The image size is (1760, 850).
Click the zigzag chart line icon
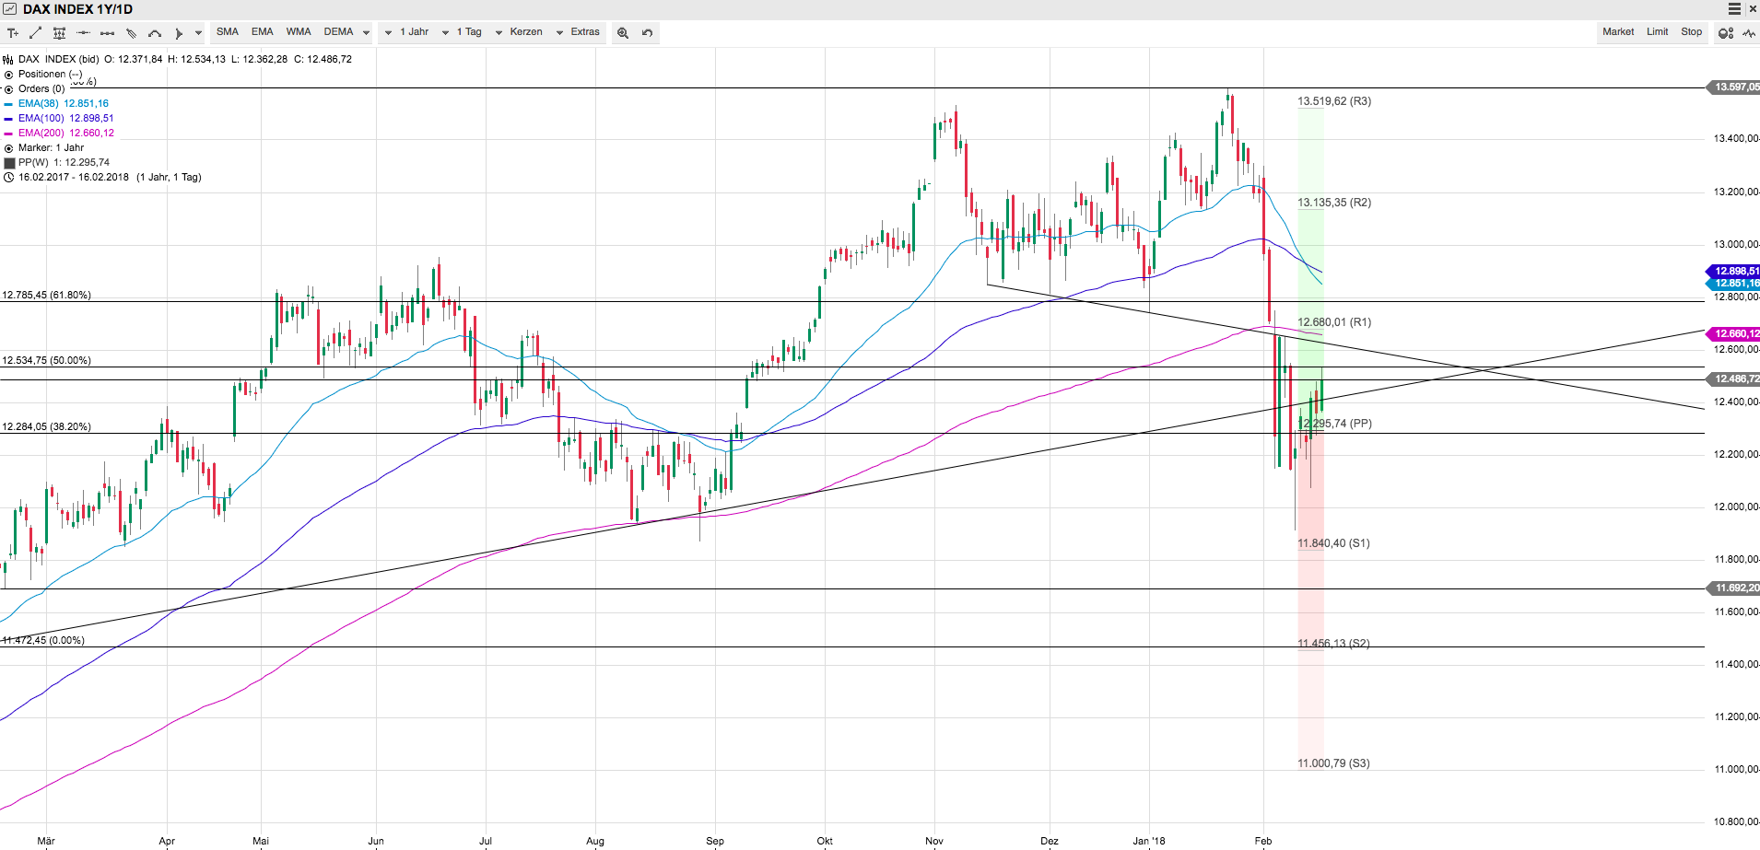click(1749, 32)
